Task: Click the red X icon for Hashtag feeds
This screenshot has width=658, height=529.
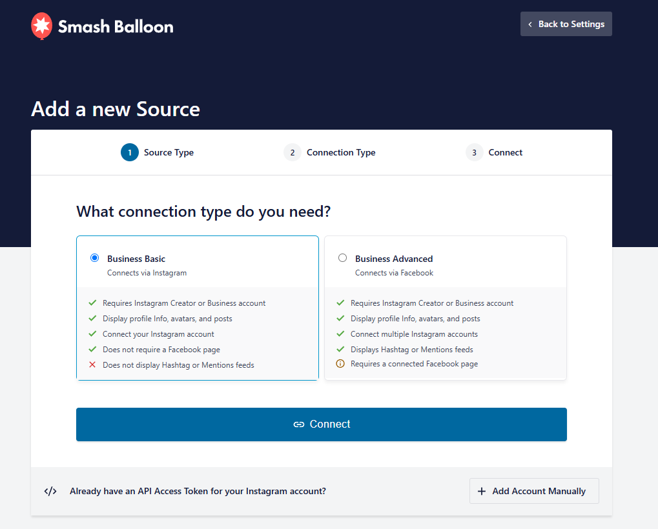Action: [92, 365]
